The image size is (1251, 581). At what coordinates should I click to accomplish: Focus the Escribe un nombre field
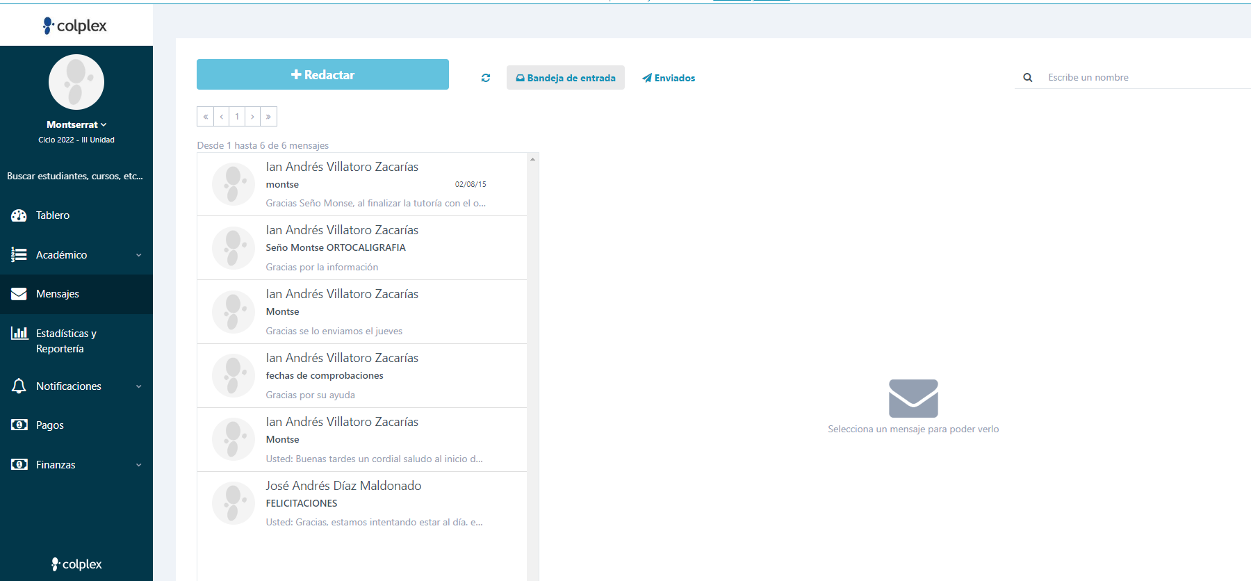click(1147, 77)
